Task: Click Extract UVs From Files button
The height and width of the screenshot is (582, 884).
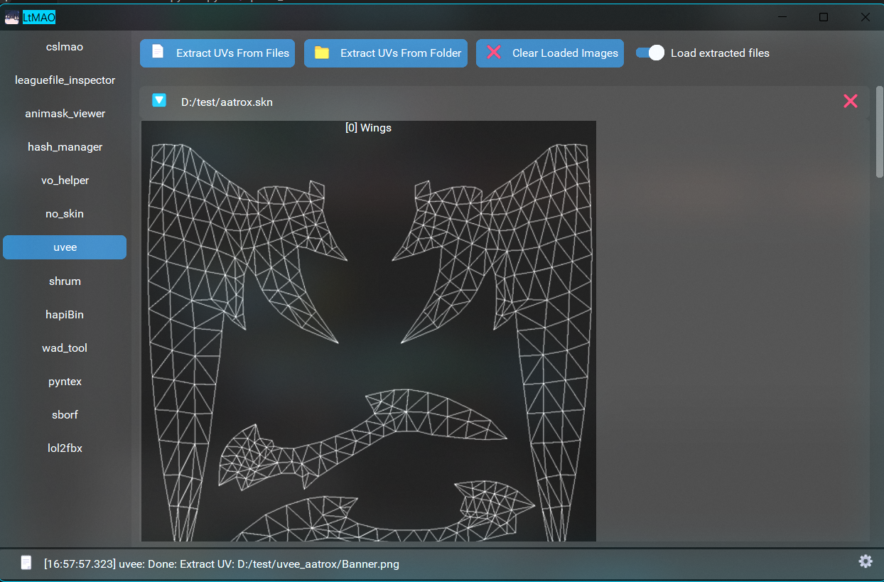Action: point(217,53)
